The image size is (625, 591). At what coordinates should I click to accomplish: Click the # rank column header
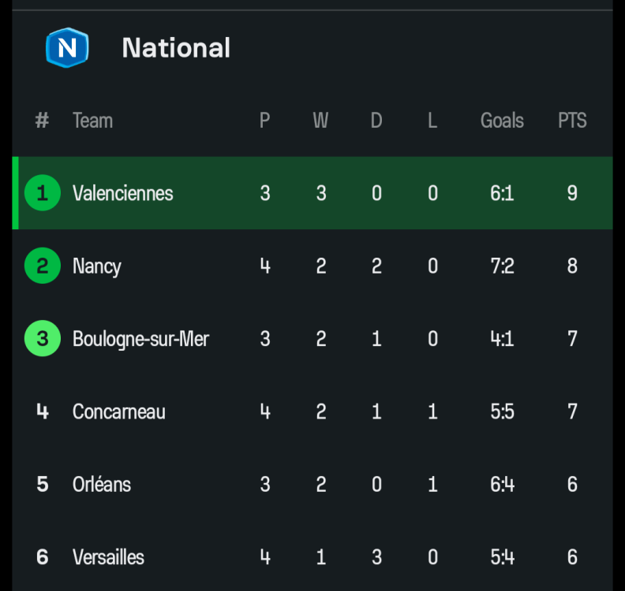coord(43,121)
